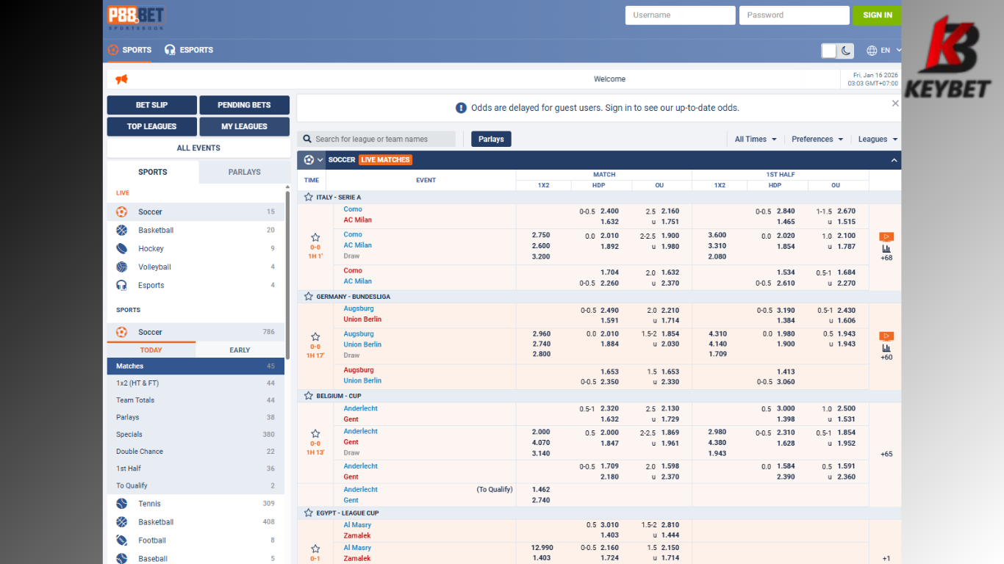
Task: Click the sidebar vertical scrollbar
Action: (x=287, y=257)
